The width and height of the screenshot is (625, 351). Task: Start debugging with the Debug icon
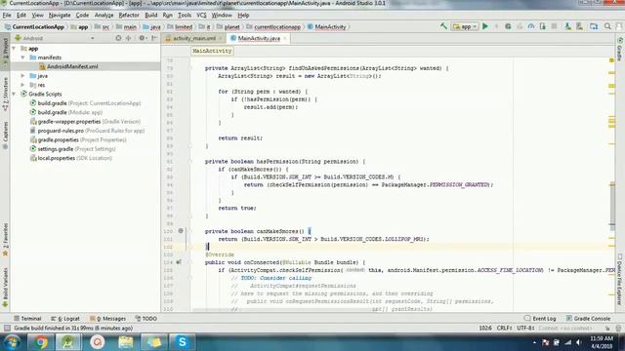(508, 26)
